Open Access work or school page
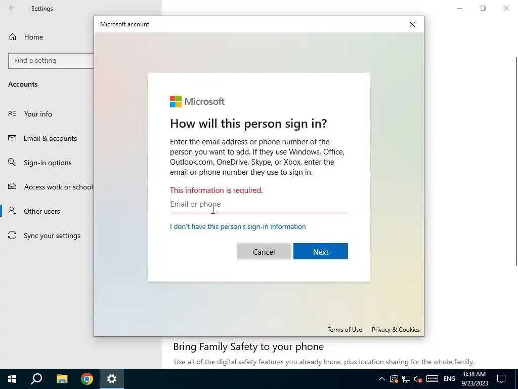The height and width of the screenshot is (389, 518). coord(59,187)
